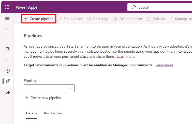This screenshot has height=124, width=192.
Task: Go back using the left arrow
Action: click(x=7, y=29)
